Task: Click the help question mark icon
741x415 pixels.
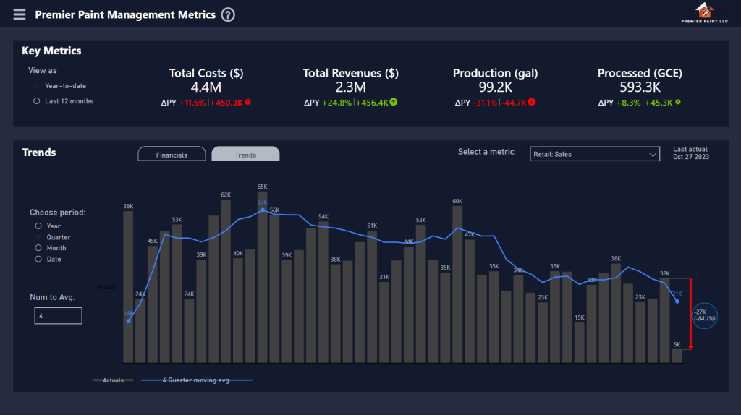Action: 228,14
